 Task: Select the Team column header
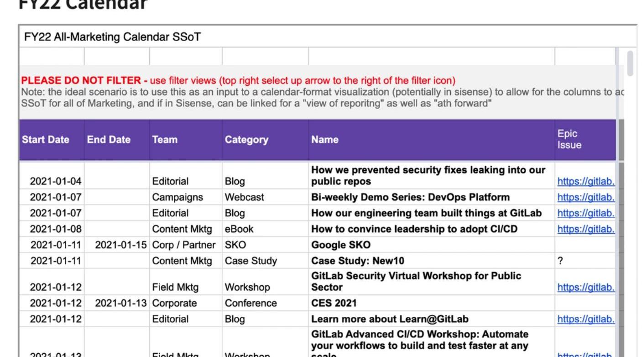165,140
